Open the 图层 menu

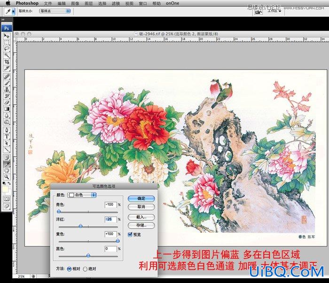tap(88, 3)
